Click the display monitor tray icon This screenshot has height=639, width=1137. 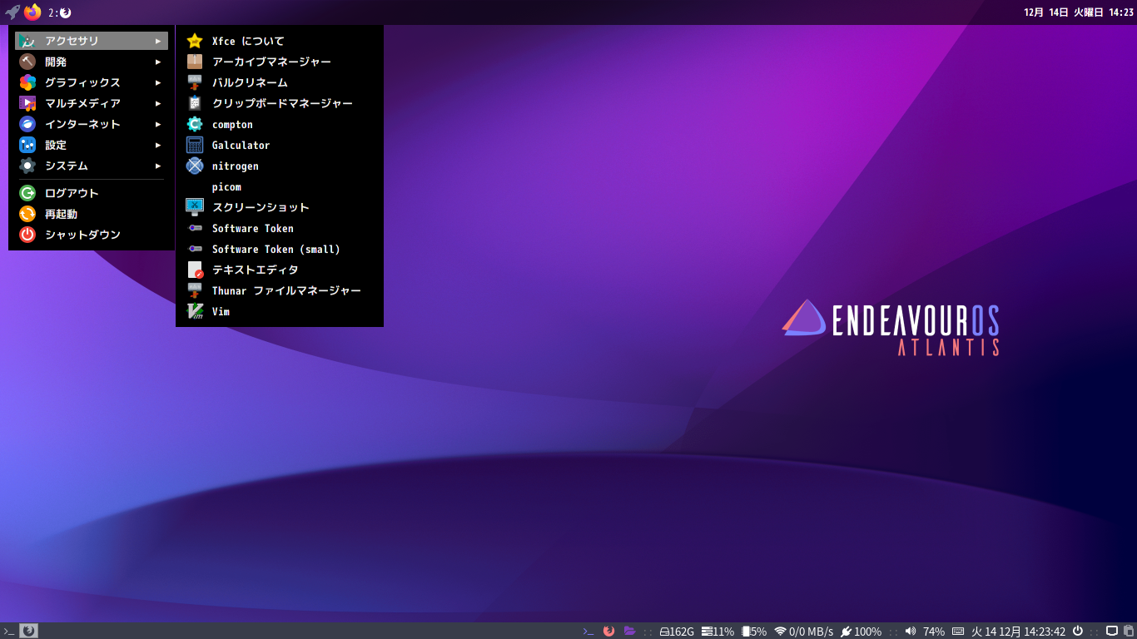pos(1111,631)
